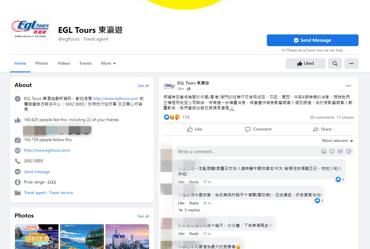Screen dimensions: 370x249
Task: Click the GIF icon in comment box
Action: coord(340,152)
